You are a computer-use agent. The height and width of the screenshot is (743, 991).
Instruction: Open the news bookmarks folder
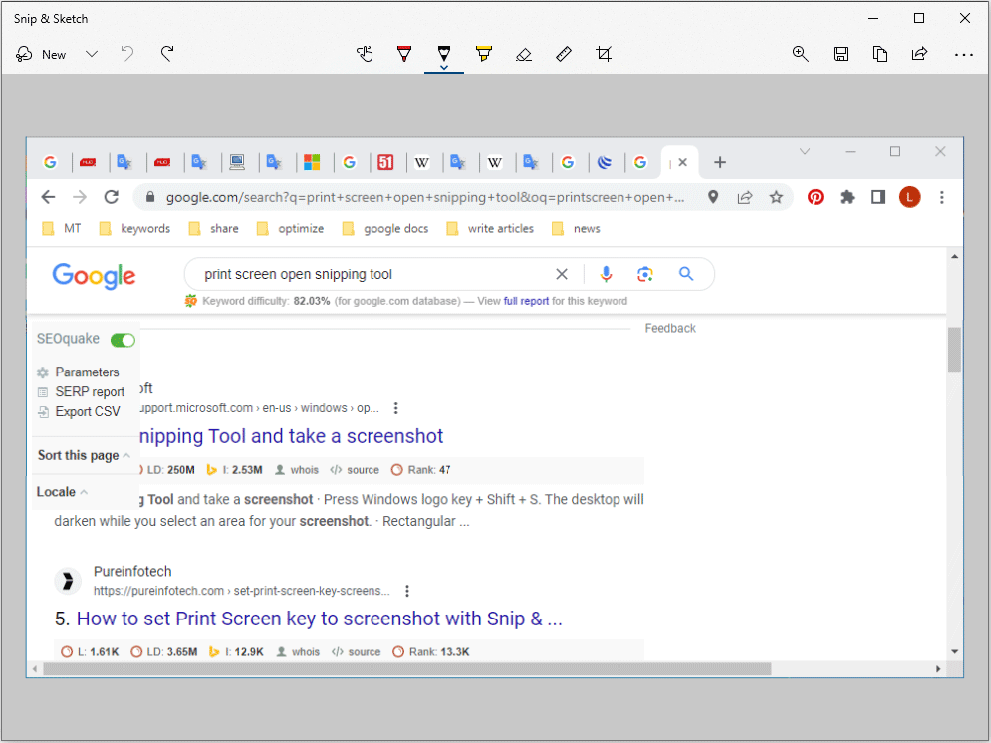tap(576, 229)
